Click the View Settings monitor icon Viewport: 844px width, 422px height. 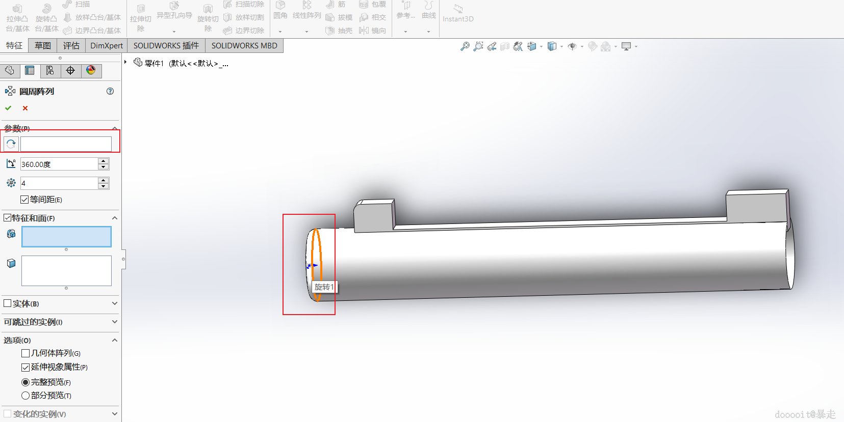(626, 46)
